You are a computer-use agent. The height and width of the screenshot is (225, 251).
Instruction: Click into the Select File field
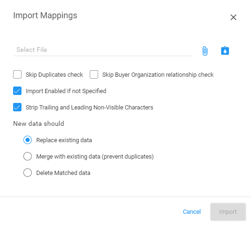click(x=103, y=50)
